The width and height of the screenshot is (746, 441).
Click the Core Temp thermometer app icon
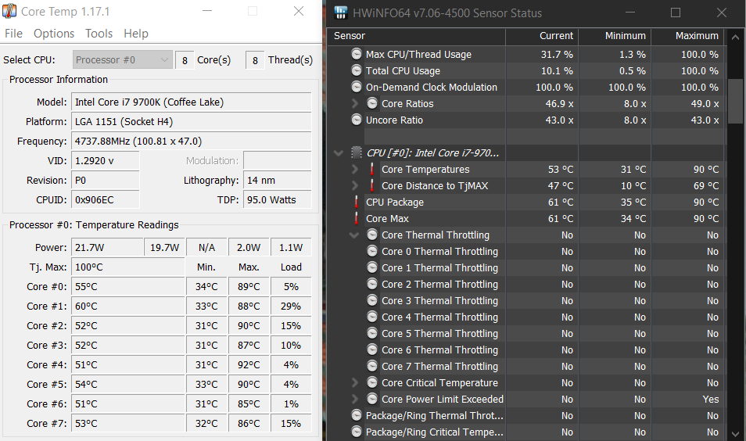click(9, 11)
